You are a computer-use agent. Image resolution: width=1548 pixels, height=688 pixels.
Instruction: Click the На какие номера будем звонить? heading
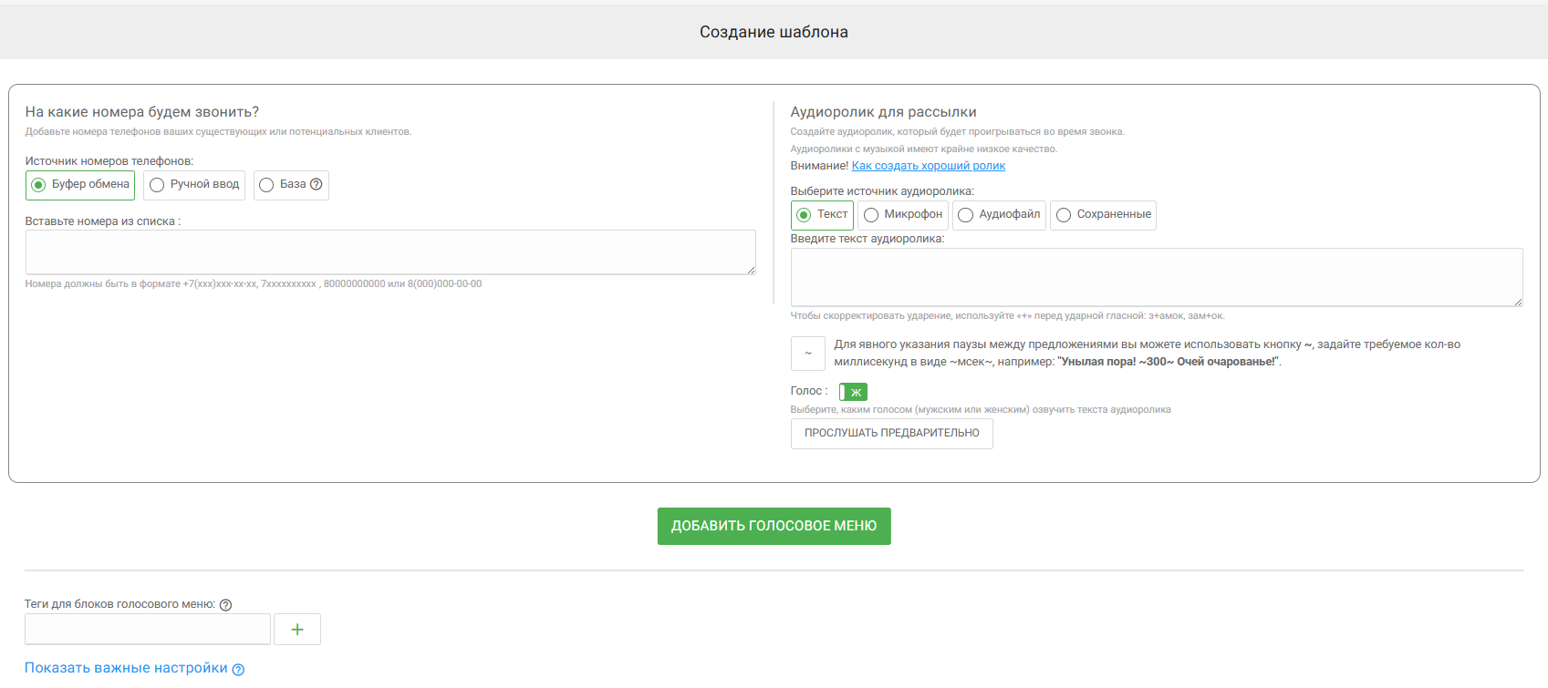pyautogui.click(x=142, y=112)
